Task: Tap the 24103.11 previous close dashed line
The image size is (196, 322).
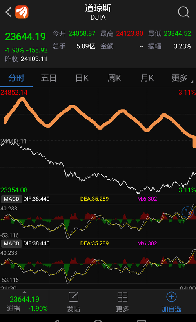Action: click(x=98, y=141)
